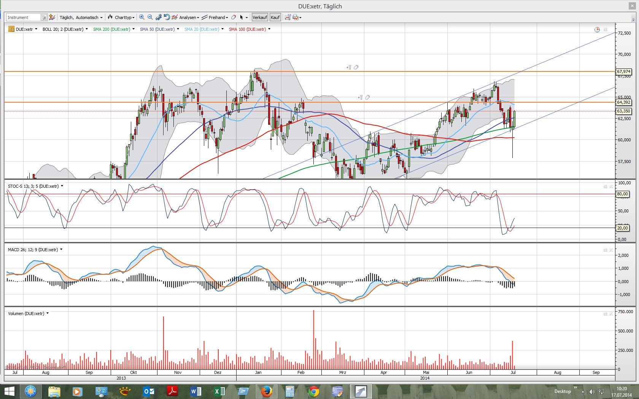Click the Instrument search field
Screen dimensions: 639x399
pos(23,17)
